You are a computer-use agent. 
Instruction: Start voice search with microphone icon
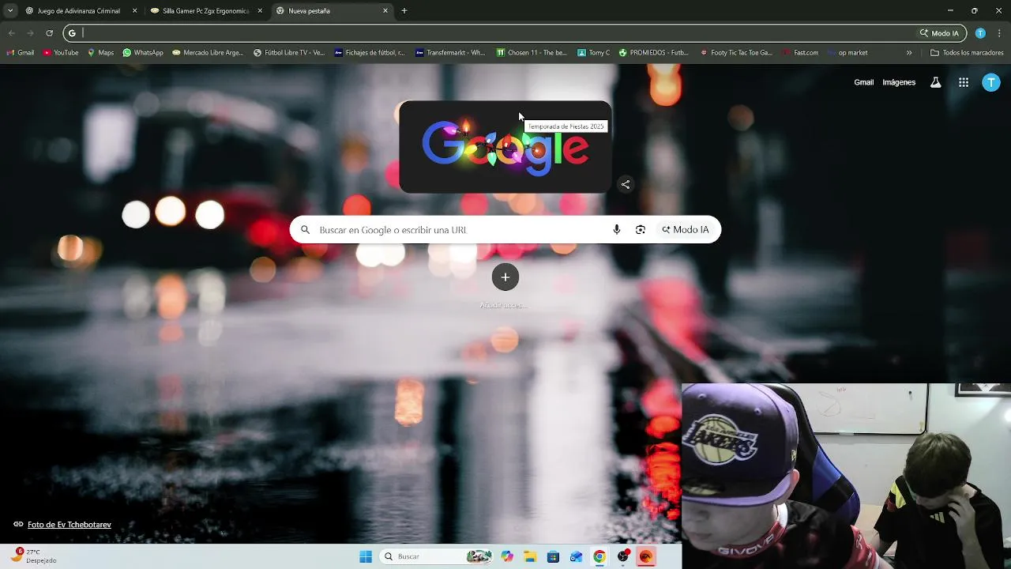point(617,230)
